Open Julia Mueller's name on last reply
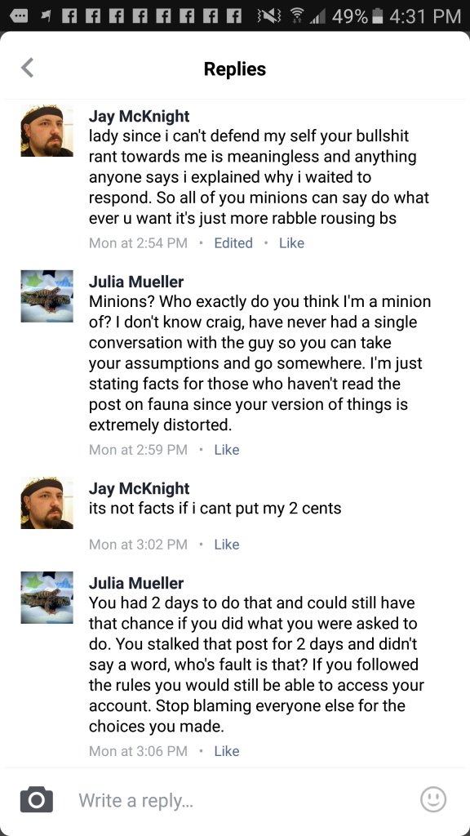470x836 pixels. pos(136,583)
